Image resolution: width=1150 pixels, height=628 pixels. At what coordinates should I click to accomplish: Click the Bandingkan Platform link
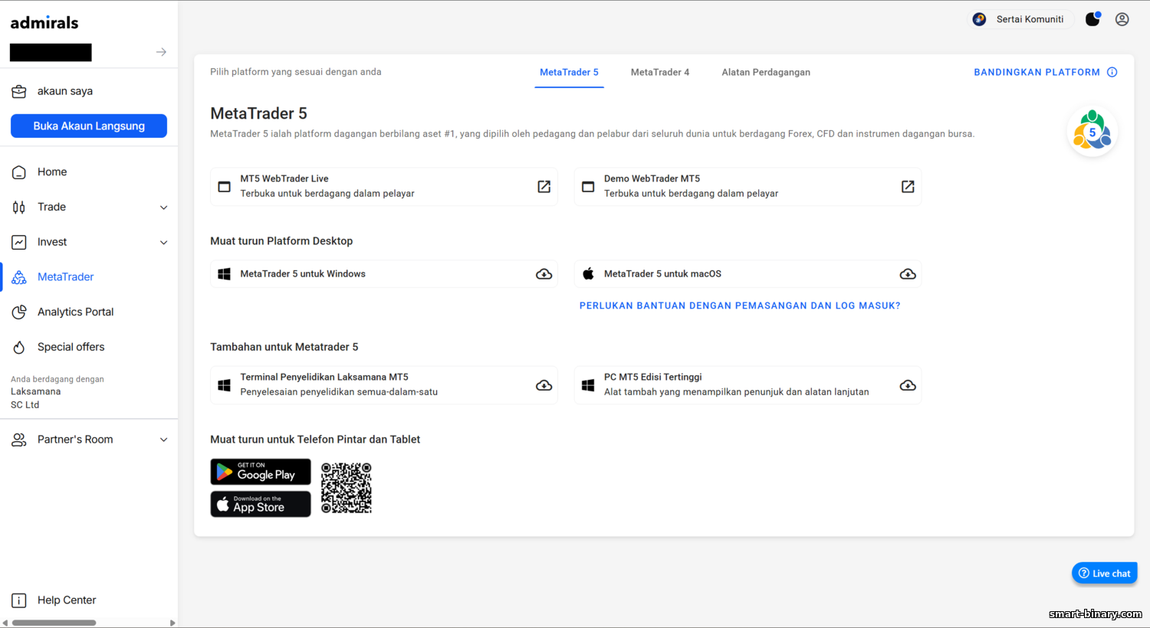[x=1037, y=72]
